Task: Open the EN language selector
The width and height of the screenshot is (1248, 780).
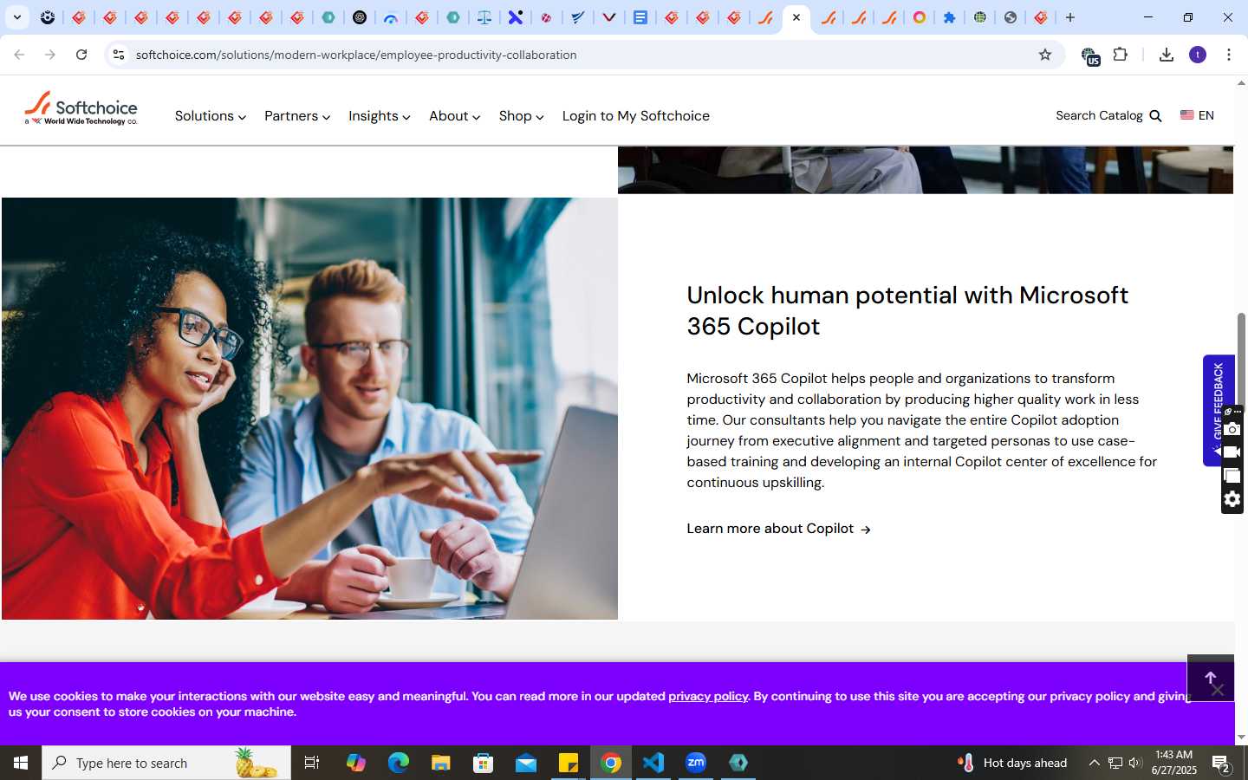Action: coord(1197,115)
